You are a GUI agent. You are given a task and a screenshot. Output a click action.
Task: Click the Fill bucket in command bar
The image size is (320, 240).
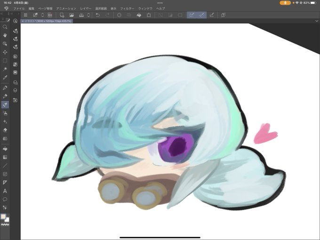click(139, 15)
